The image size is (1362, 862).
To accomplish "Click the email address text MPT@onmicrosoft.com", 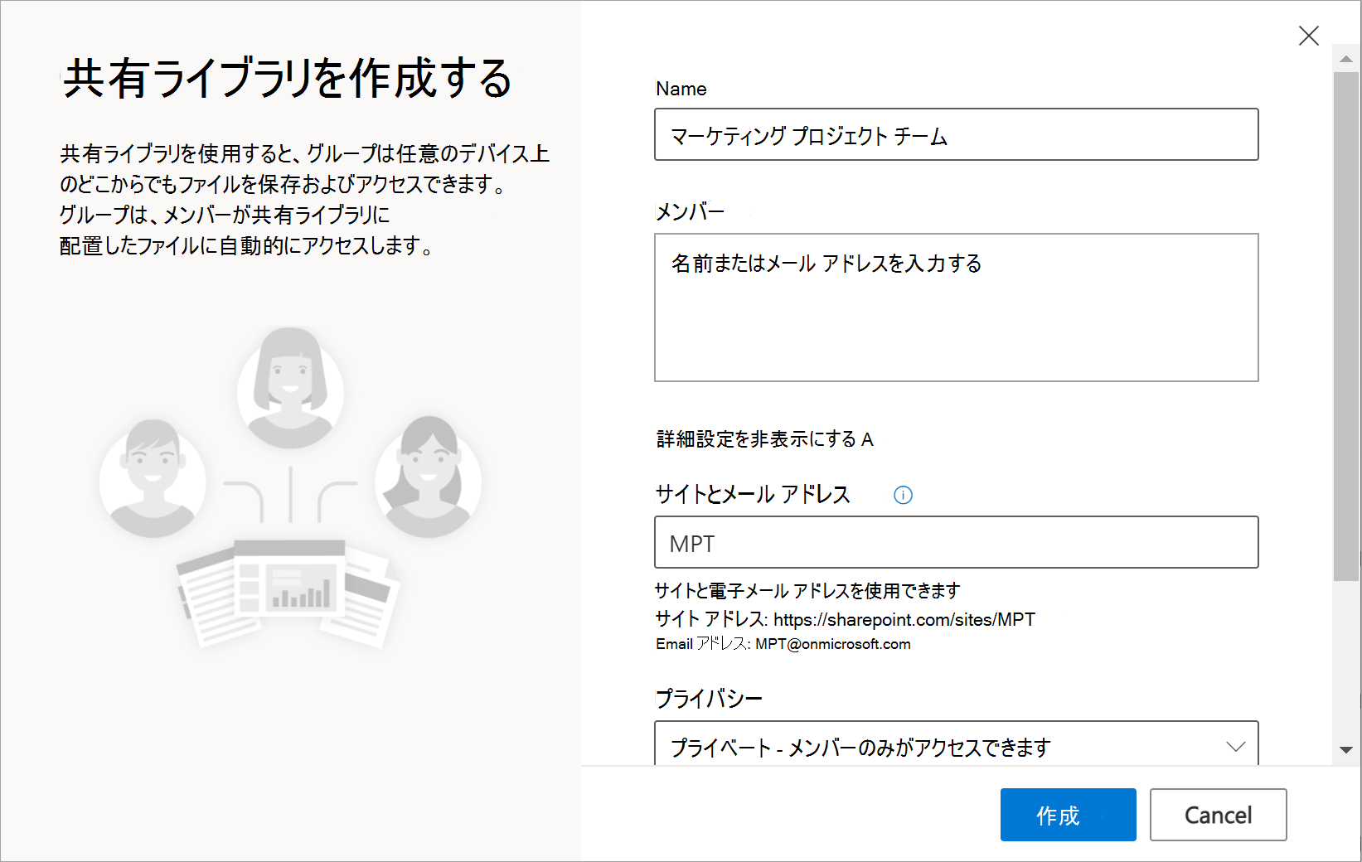I will 832,644.
